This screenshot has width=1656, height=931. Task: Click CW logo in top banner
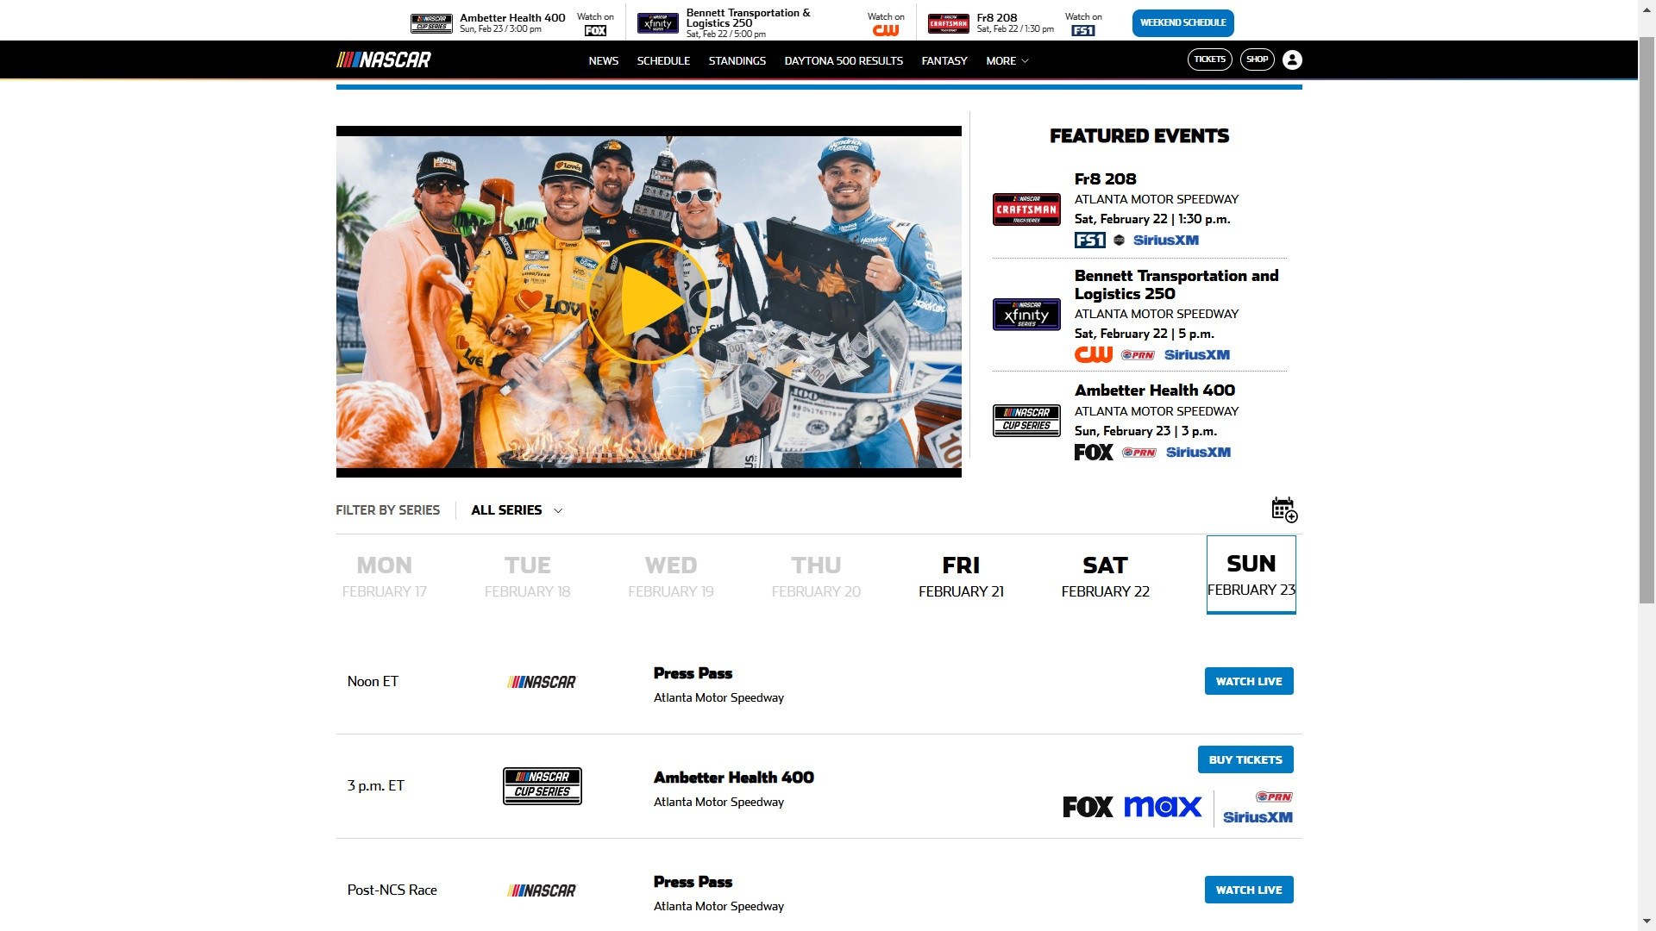coord(886,30)
